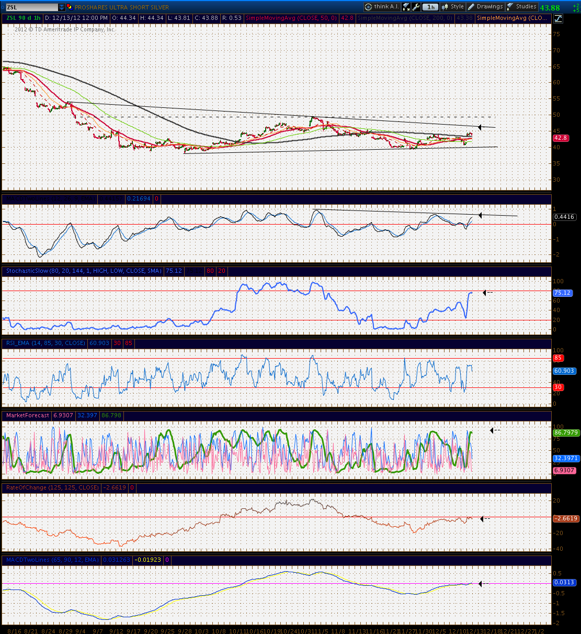The height and width of the screenshot is (634, 581).
Task: Open the symbol dropdown arrow next to ZSL
Action: 62,7
